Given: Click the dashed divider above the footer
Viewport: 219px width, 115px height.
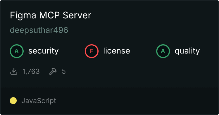Looking at the screenshot, I should pos(109,87).
